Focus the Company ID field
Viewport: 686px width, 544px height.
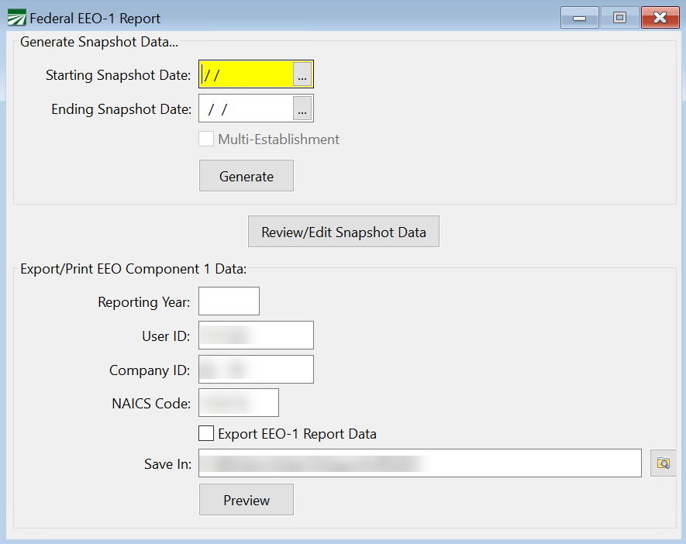[x=256, y=370]
